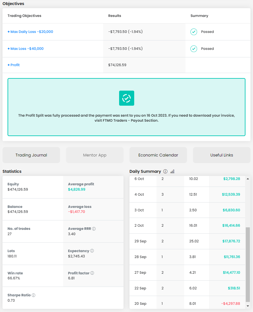Image resolution: width=253 pixels, height=312 pixels.
Task: Click the $74,126.59 profit result
Action: point(117,65)
